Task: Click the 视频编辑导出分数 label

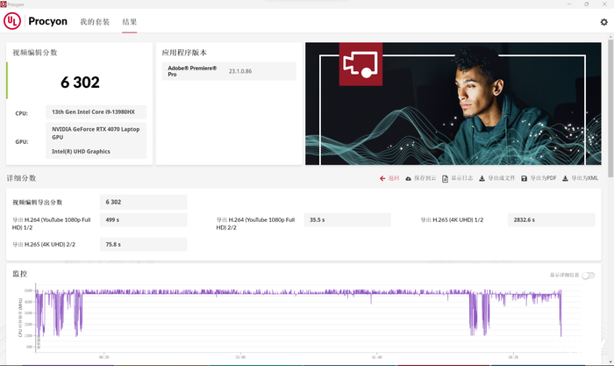Action: [x=37, y=203]
